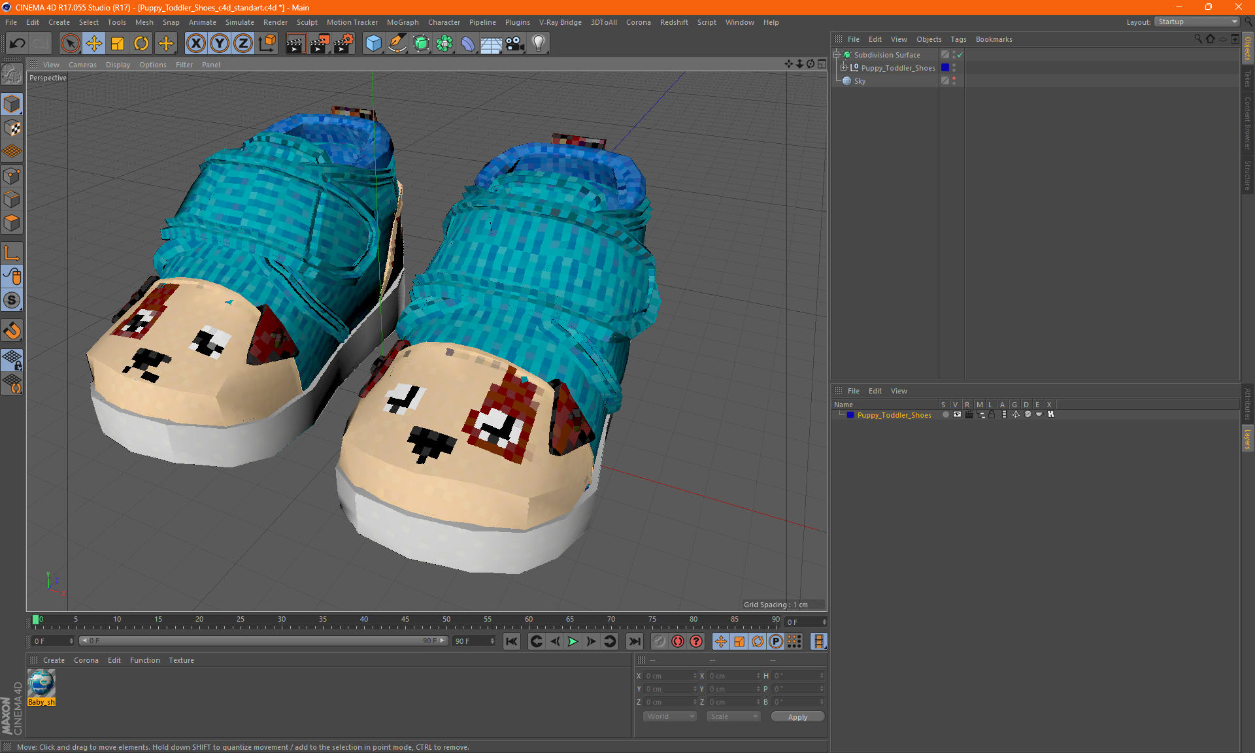Click Puppy_Toddler_Shoes blue layer swatch
Viewport: 1255px width, 753px height.
click(945, 67)
